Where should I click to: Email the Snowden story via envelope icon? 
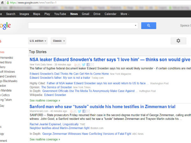pyautogui.click(x=92, y=65)
